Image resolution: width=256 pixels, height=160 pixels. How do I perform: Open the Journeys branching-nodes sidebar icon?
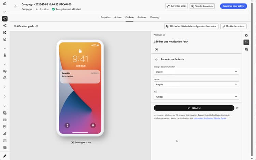coord(5,26)
